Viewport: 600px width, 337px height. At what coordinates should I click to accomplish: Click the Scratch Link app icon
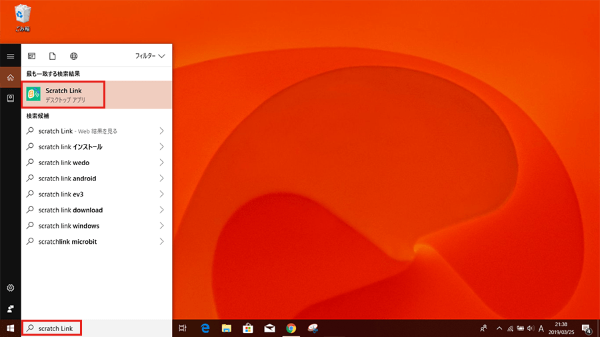(33, 94)
